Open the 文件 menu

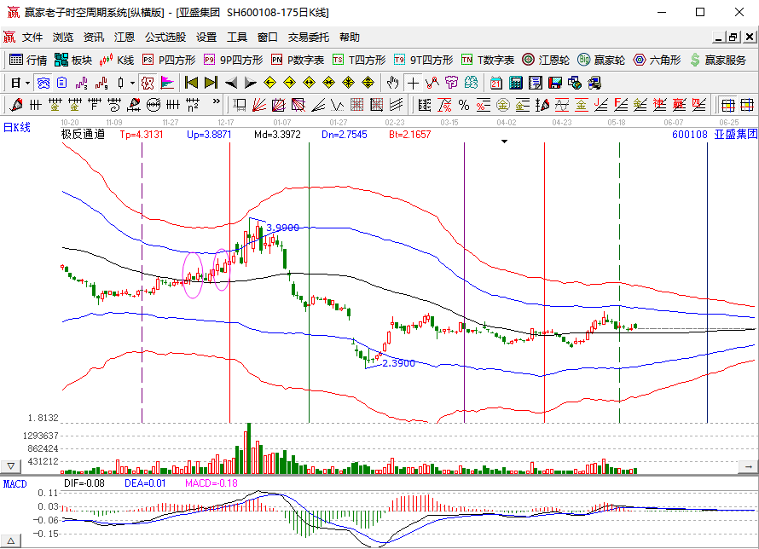click(32, 38)
